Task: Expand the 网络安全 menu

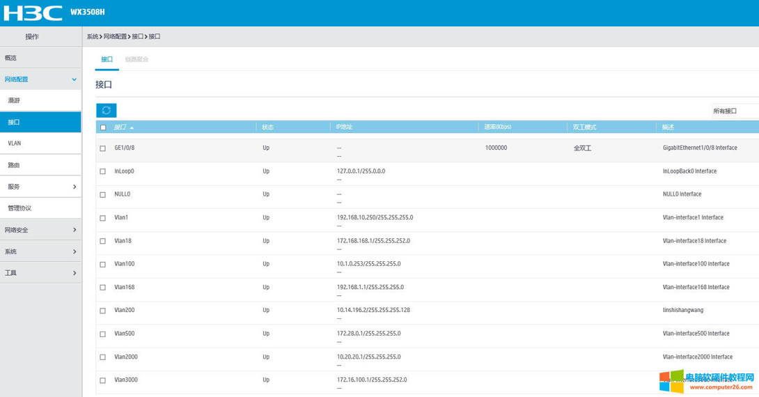Action: tap(74, 230)
